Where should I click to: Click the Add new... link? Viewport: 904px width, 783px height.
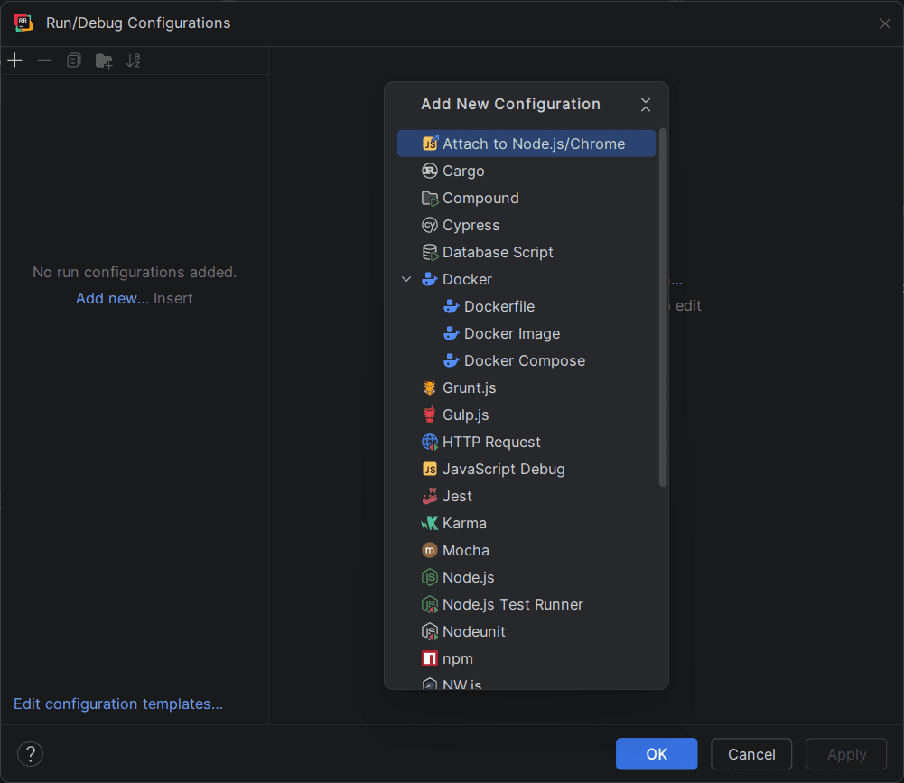point(112,298)
